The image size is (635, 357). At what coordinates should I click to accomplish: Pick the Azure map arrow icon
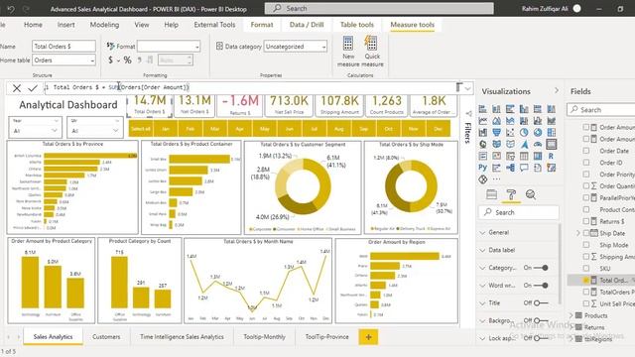[x=524, y=144]
